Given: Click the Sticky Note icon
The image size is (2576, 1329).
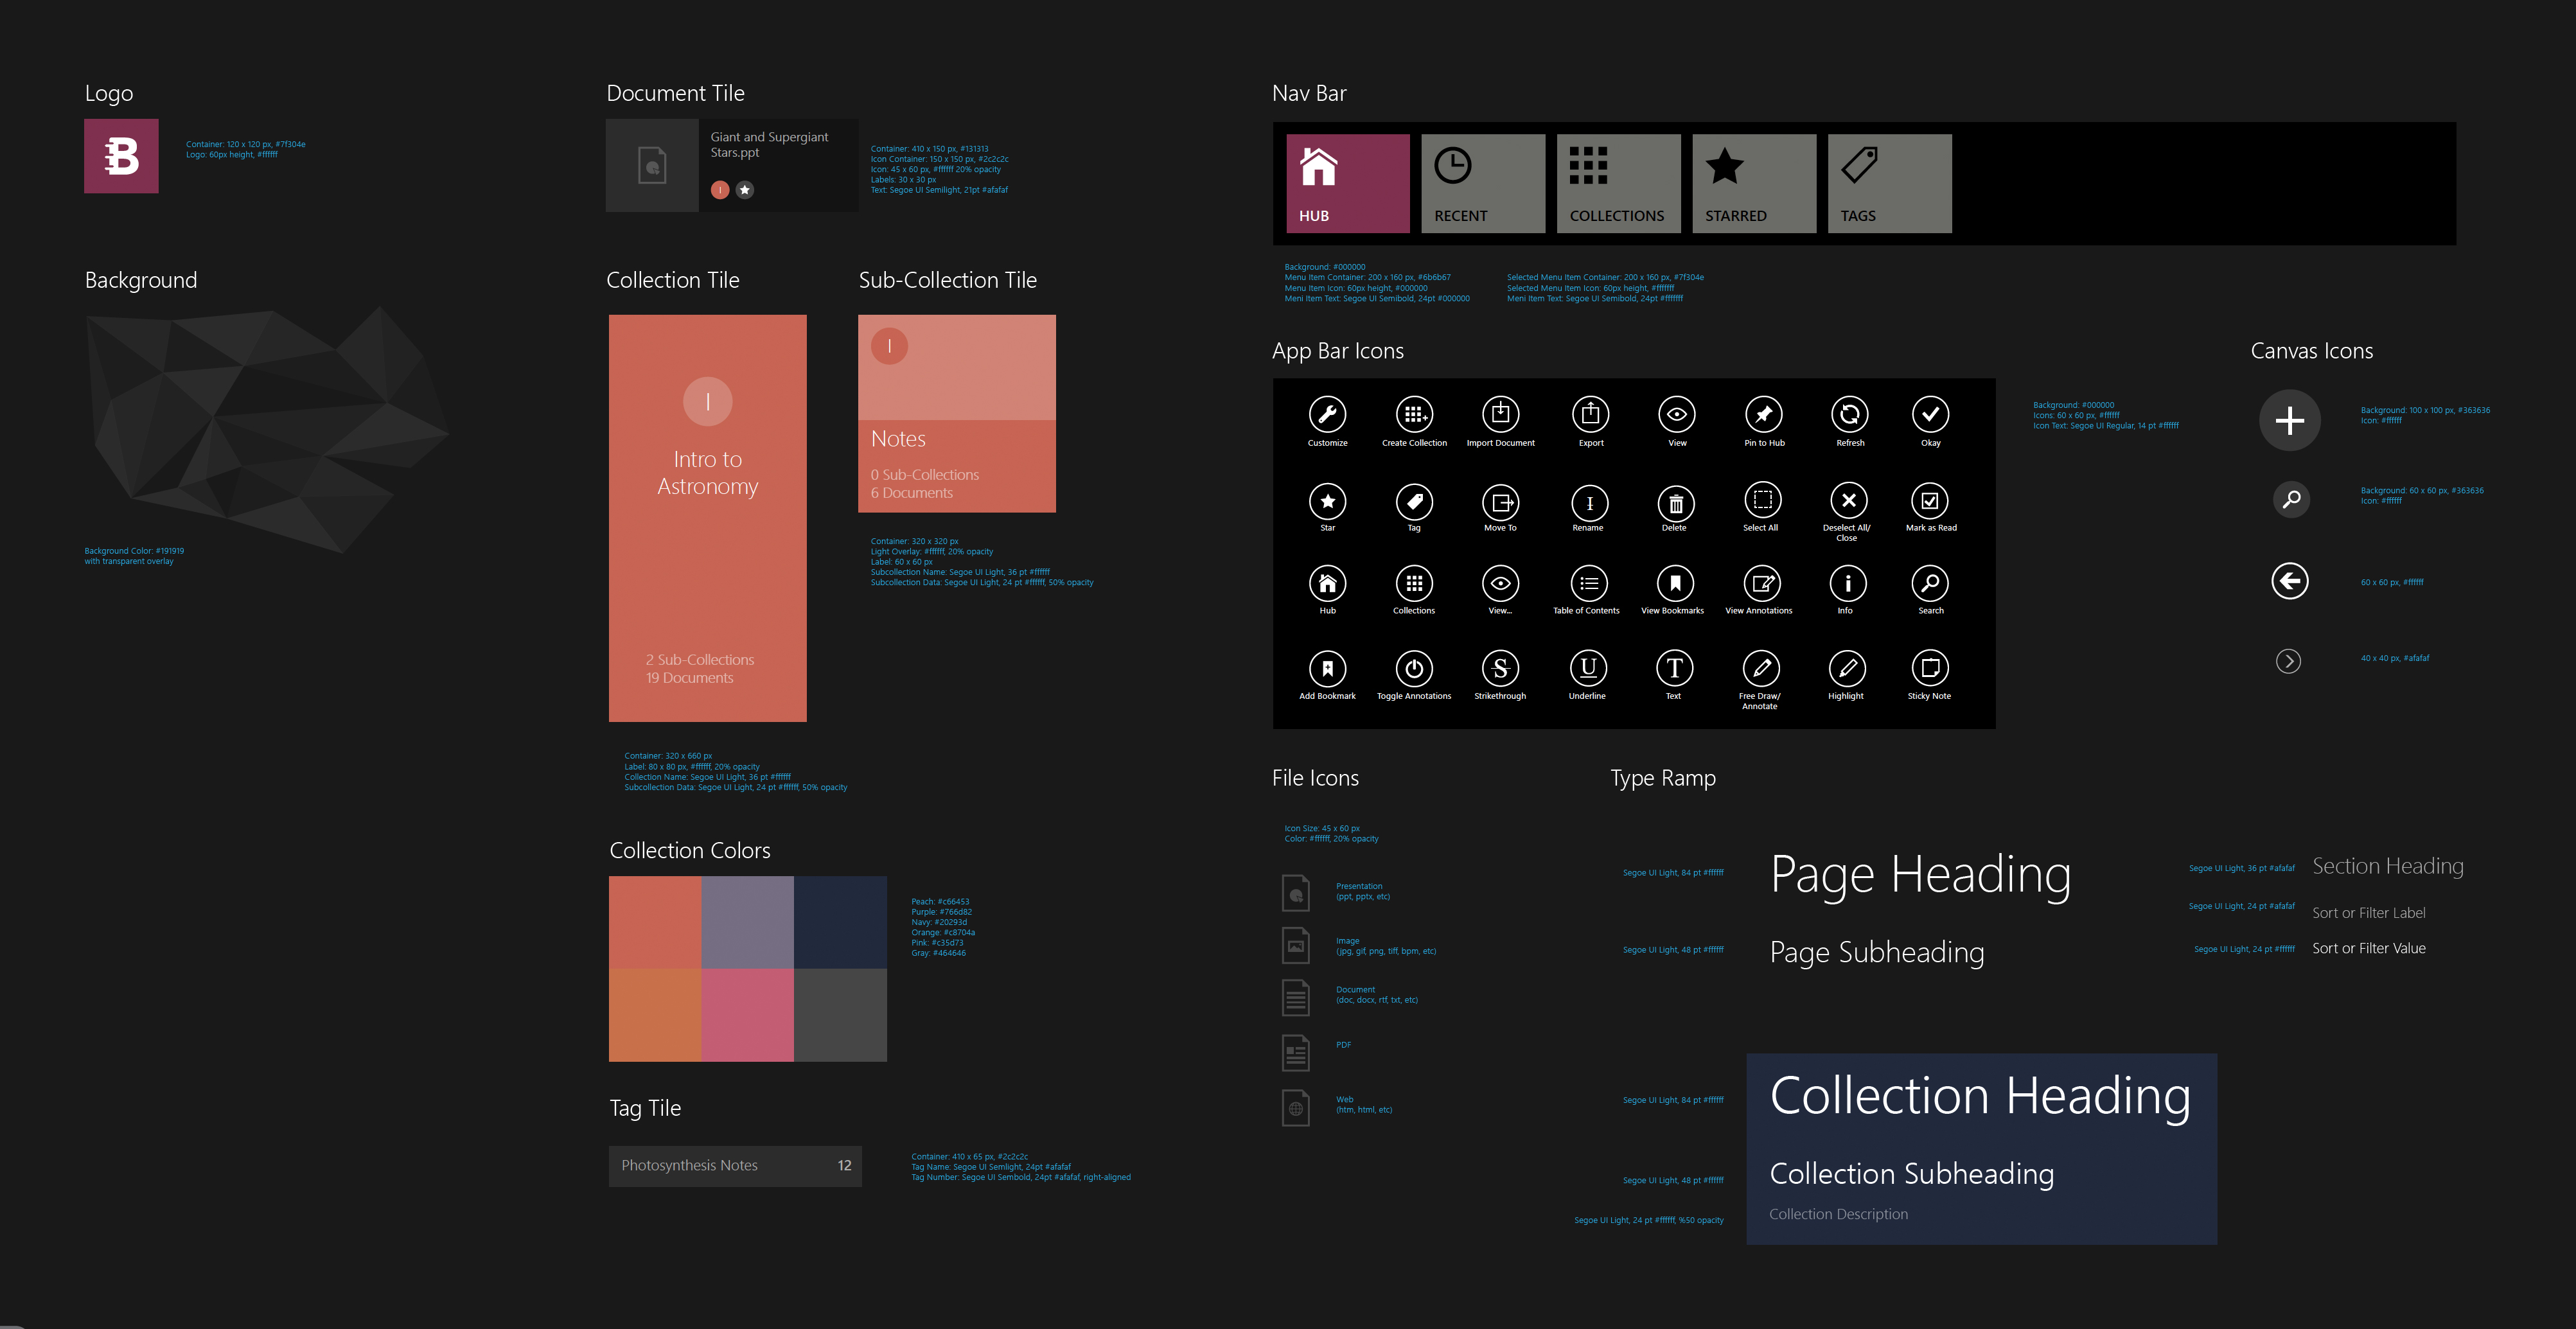Looking at the screenshot, I should (1929, 668).
